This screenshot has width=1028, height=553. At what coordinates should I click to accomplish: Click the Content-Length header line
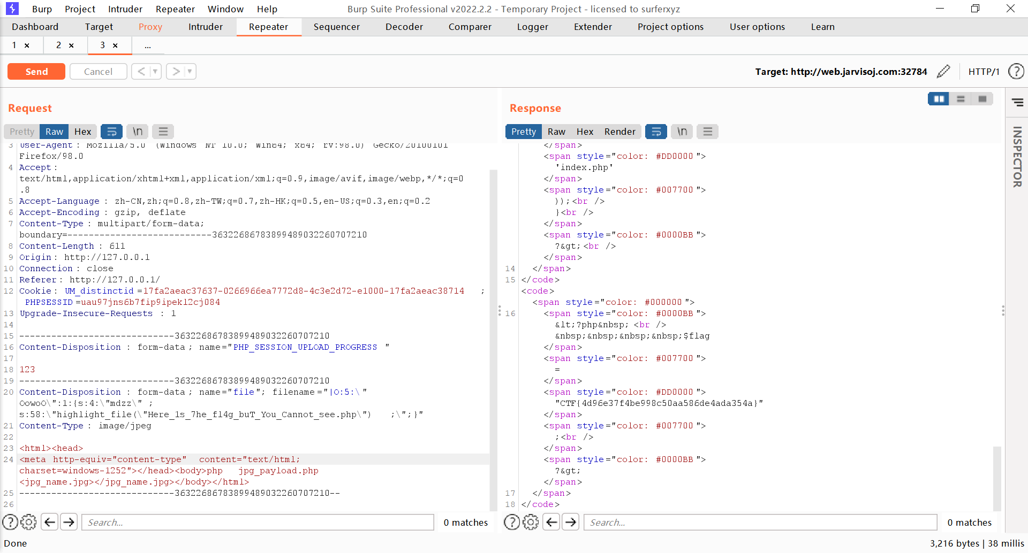click(x=72, y=246)
